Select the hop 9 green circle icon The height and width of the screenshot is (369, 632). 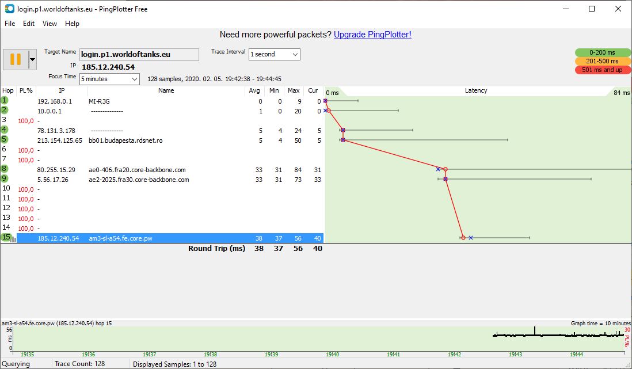5,178
